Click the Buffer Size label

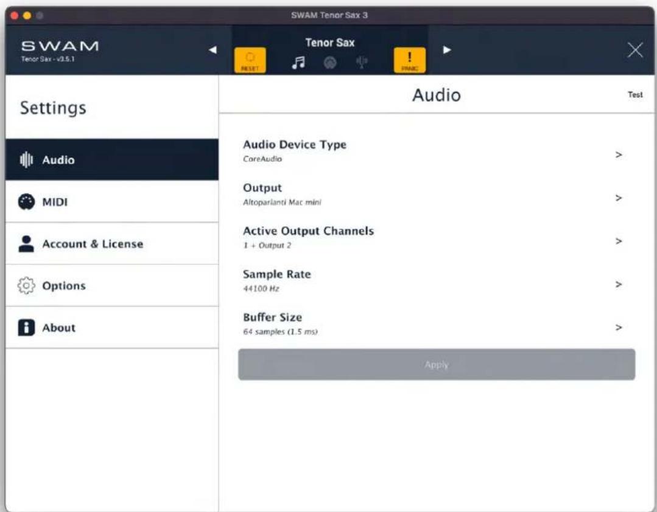[272, 317]
